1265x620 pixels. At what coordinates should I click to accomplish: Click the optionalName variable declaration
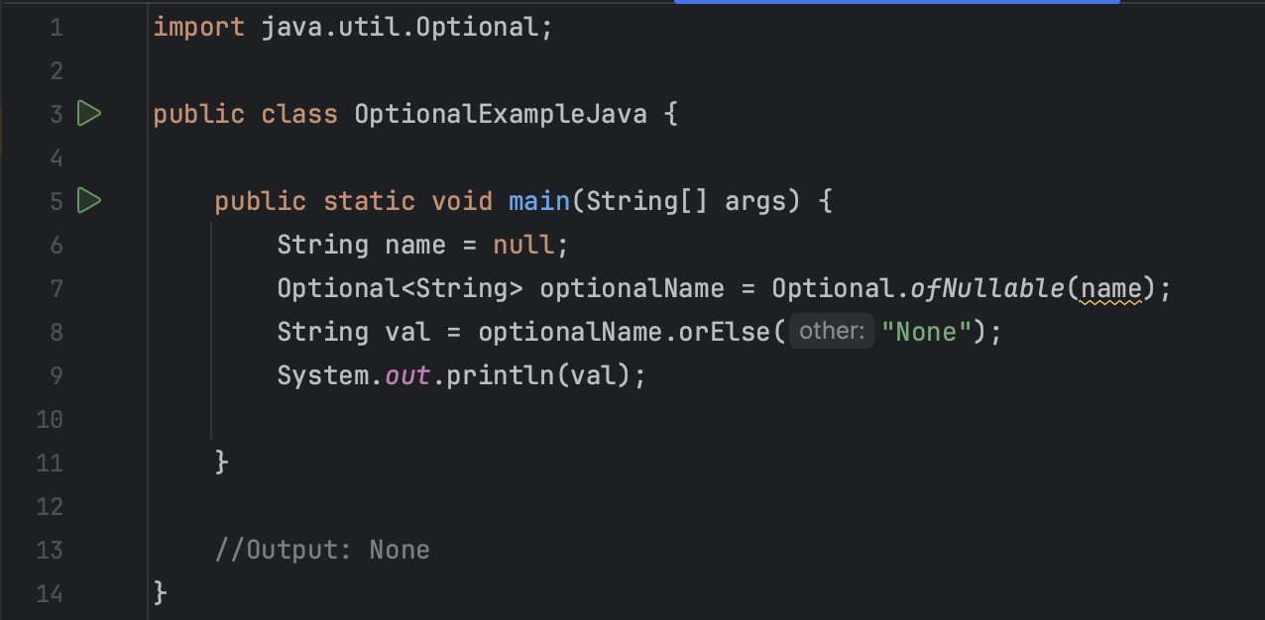[631, 288]
